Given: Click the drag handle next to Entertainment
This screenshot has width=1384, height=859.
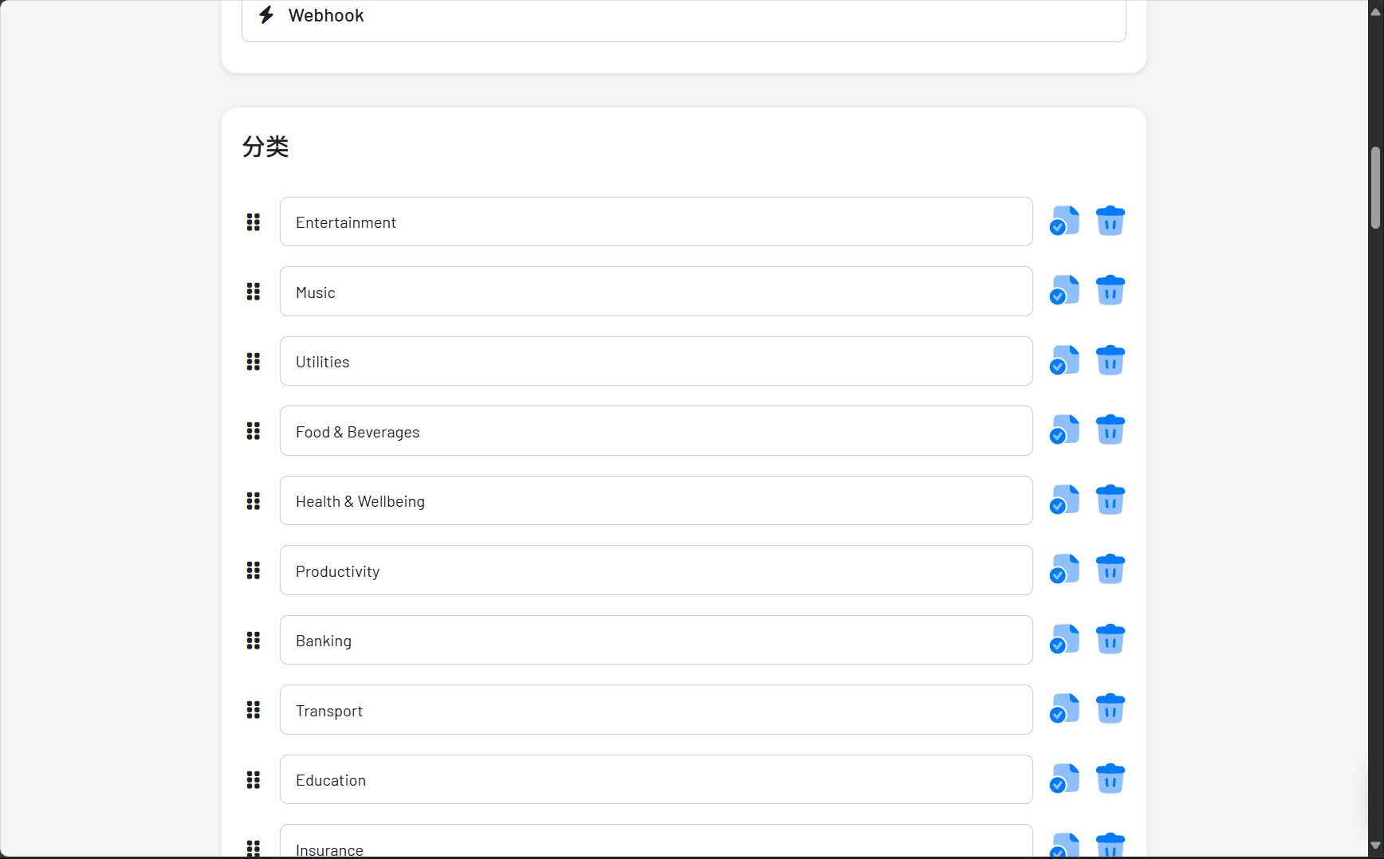Looking at the screenshot, I should [254, 222].
